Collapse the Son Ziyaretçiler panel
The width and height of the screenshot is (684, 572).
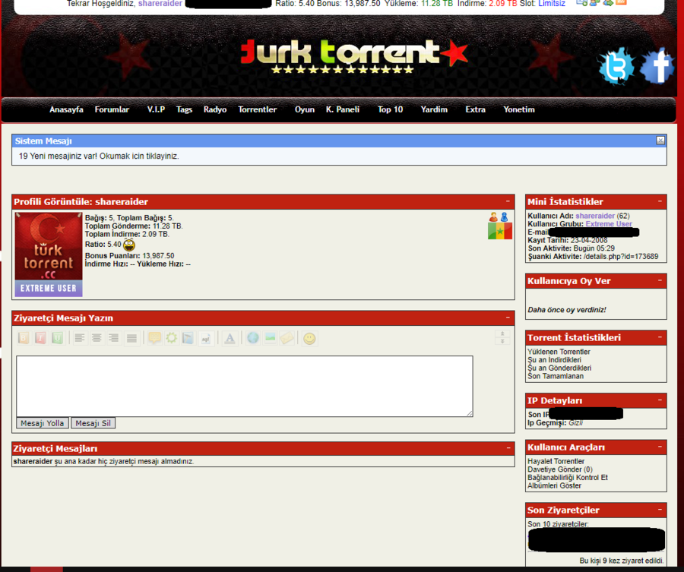[x=660, y=509]
